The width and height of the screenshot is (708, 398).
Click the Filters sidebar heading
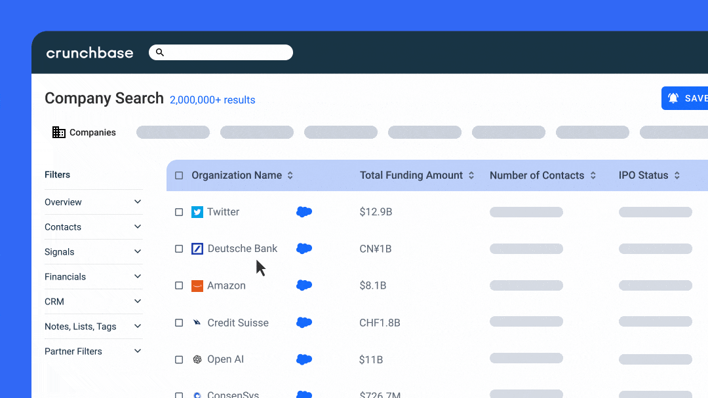point(57,174)
